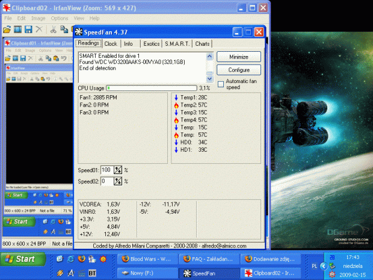Viewport: 373px width, 280px height.
Task: Switch to Dodawanie zdję... taskbar button
Action: point(271,259)
